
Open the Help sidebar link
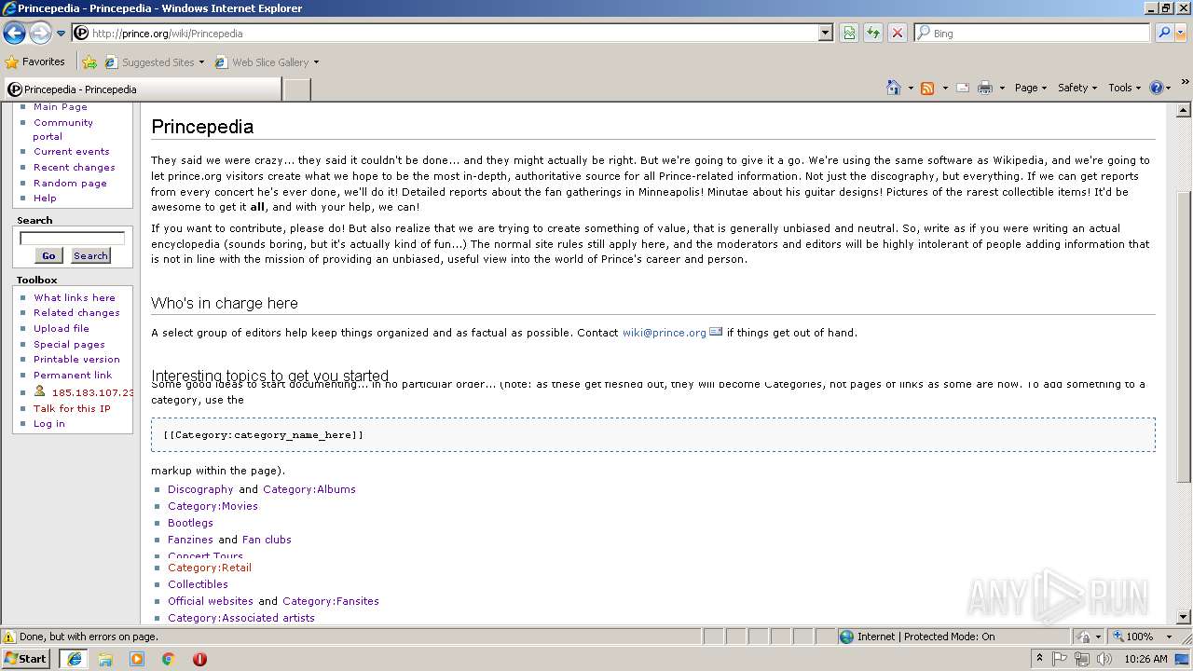pyautogui.click(x=45, y=198)
